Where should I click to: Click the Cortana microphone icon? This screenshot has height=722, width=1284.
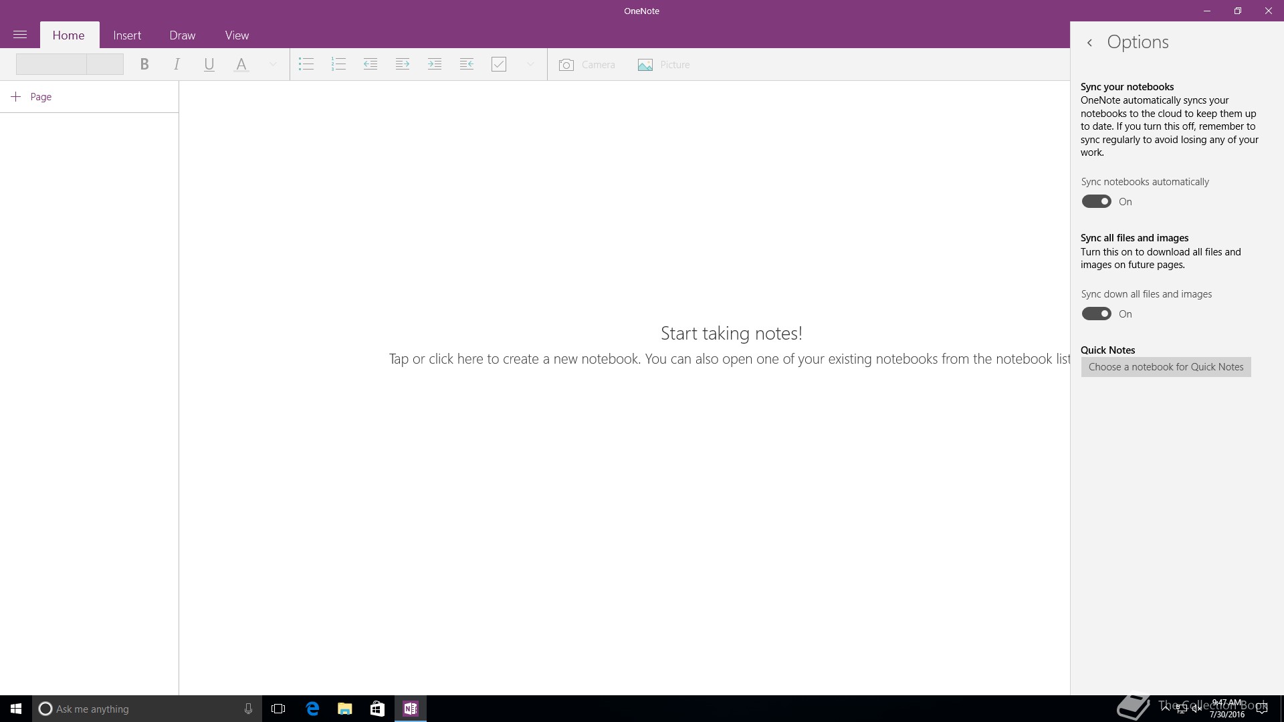pos(248,709)
